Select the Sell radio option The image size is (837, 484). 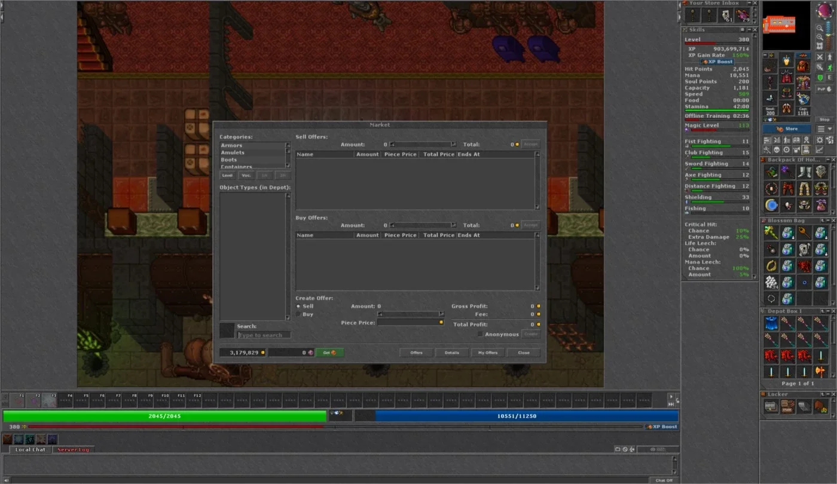point(298,307)
